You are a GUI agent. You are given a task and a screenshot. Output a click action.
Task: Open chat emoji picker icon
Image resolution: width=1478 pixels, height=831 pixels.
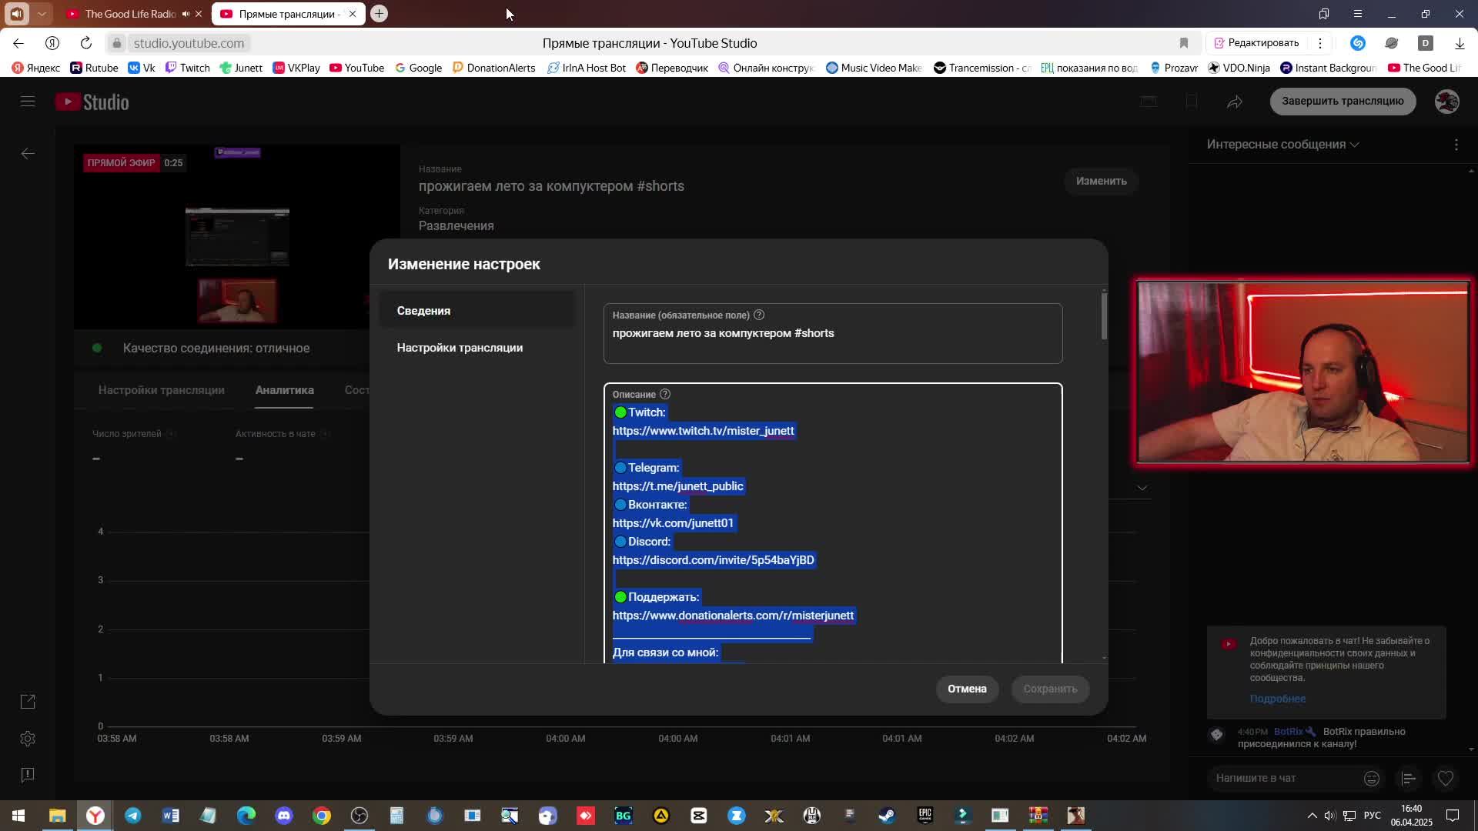click(x=1372, y=779)
